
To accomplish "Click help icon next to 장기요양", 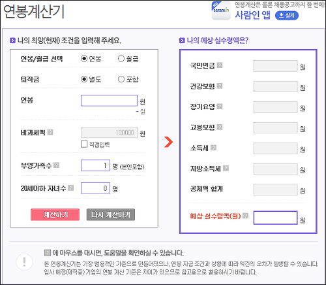I will 220,107.
